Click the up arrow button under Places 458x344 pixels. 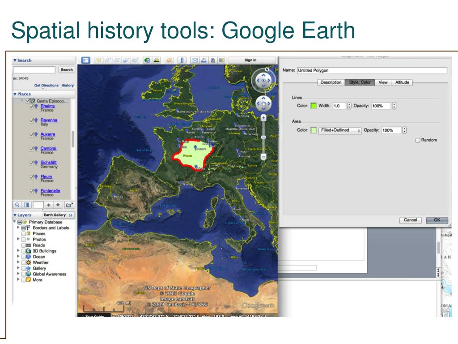coord(48,205)
